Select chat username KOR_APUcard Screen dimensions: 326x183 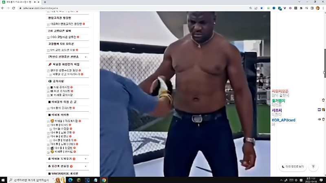click(x=283, y=120)
